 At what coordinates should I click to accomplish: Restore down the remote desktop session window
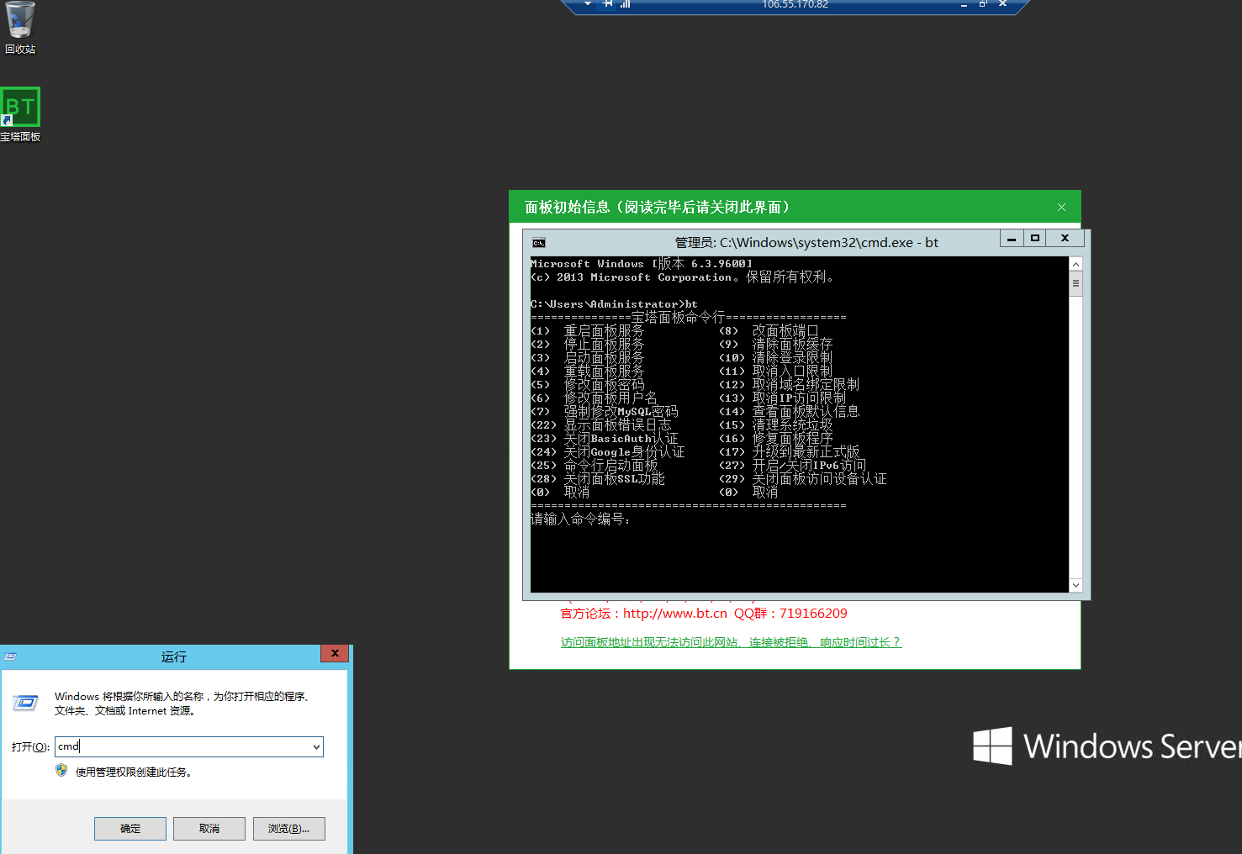(x=983, y=4)
